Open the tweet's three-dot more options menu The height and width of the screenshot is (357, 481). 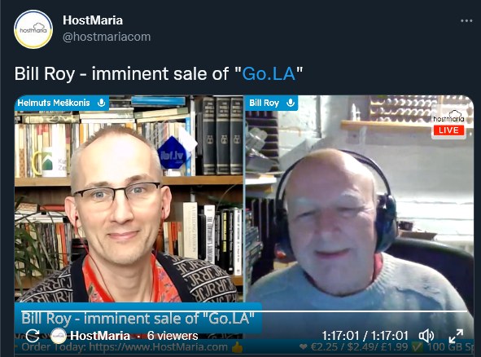466,20
